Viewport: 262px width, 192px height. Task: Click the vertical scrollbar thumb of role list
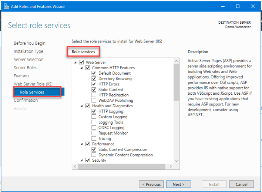coord(176,82)
